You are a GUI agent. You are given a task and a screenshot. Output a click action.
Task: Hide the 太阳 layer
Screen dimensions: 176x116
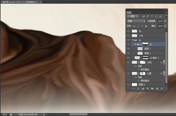128,62
